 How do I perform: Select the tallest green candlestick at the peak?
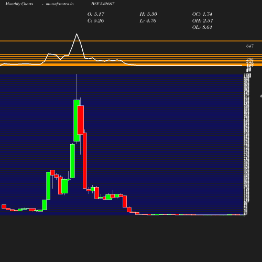point(77,121)
